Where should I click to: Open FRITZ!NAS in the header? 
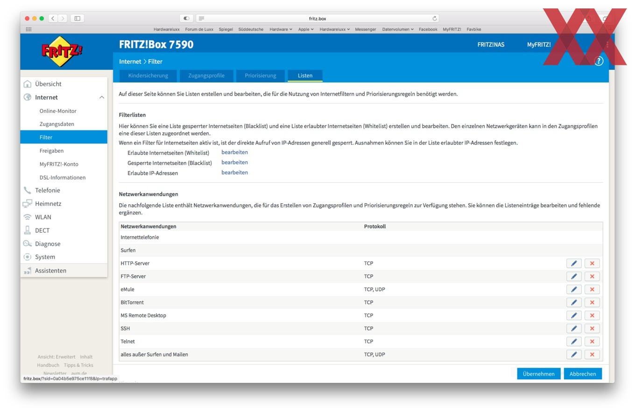[x=491, y=45]
